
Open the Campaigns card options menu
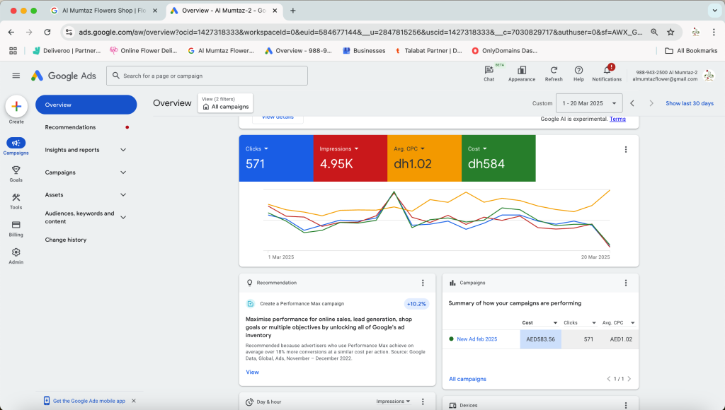pyautogui.click(x=626, y=283)
